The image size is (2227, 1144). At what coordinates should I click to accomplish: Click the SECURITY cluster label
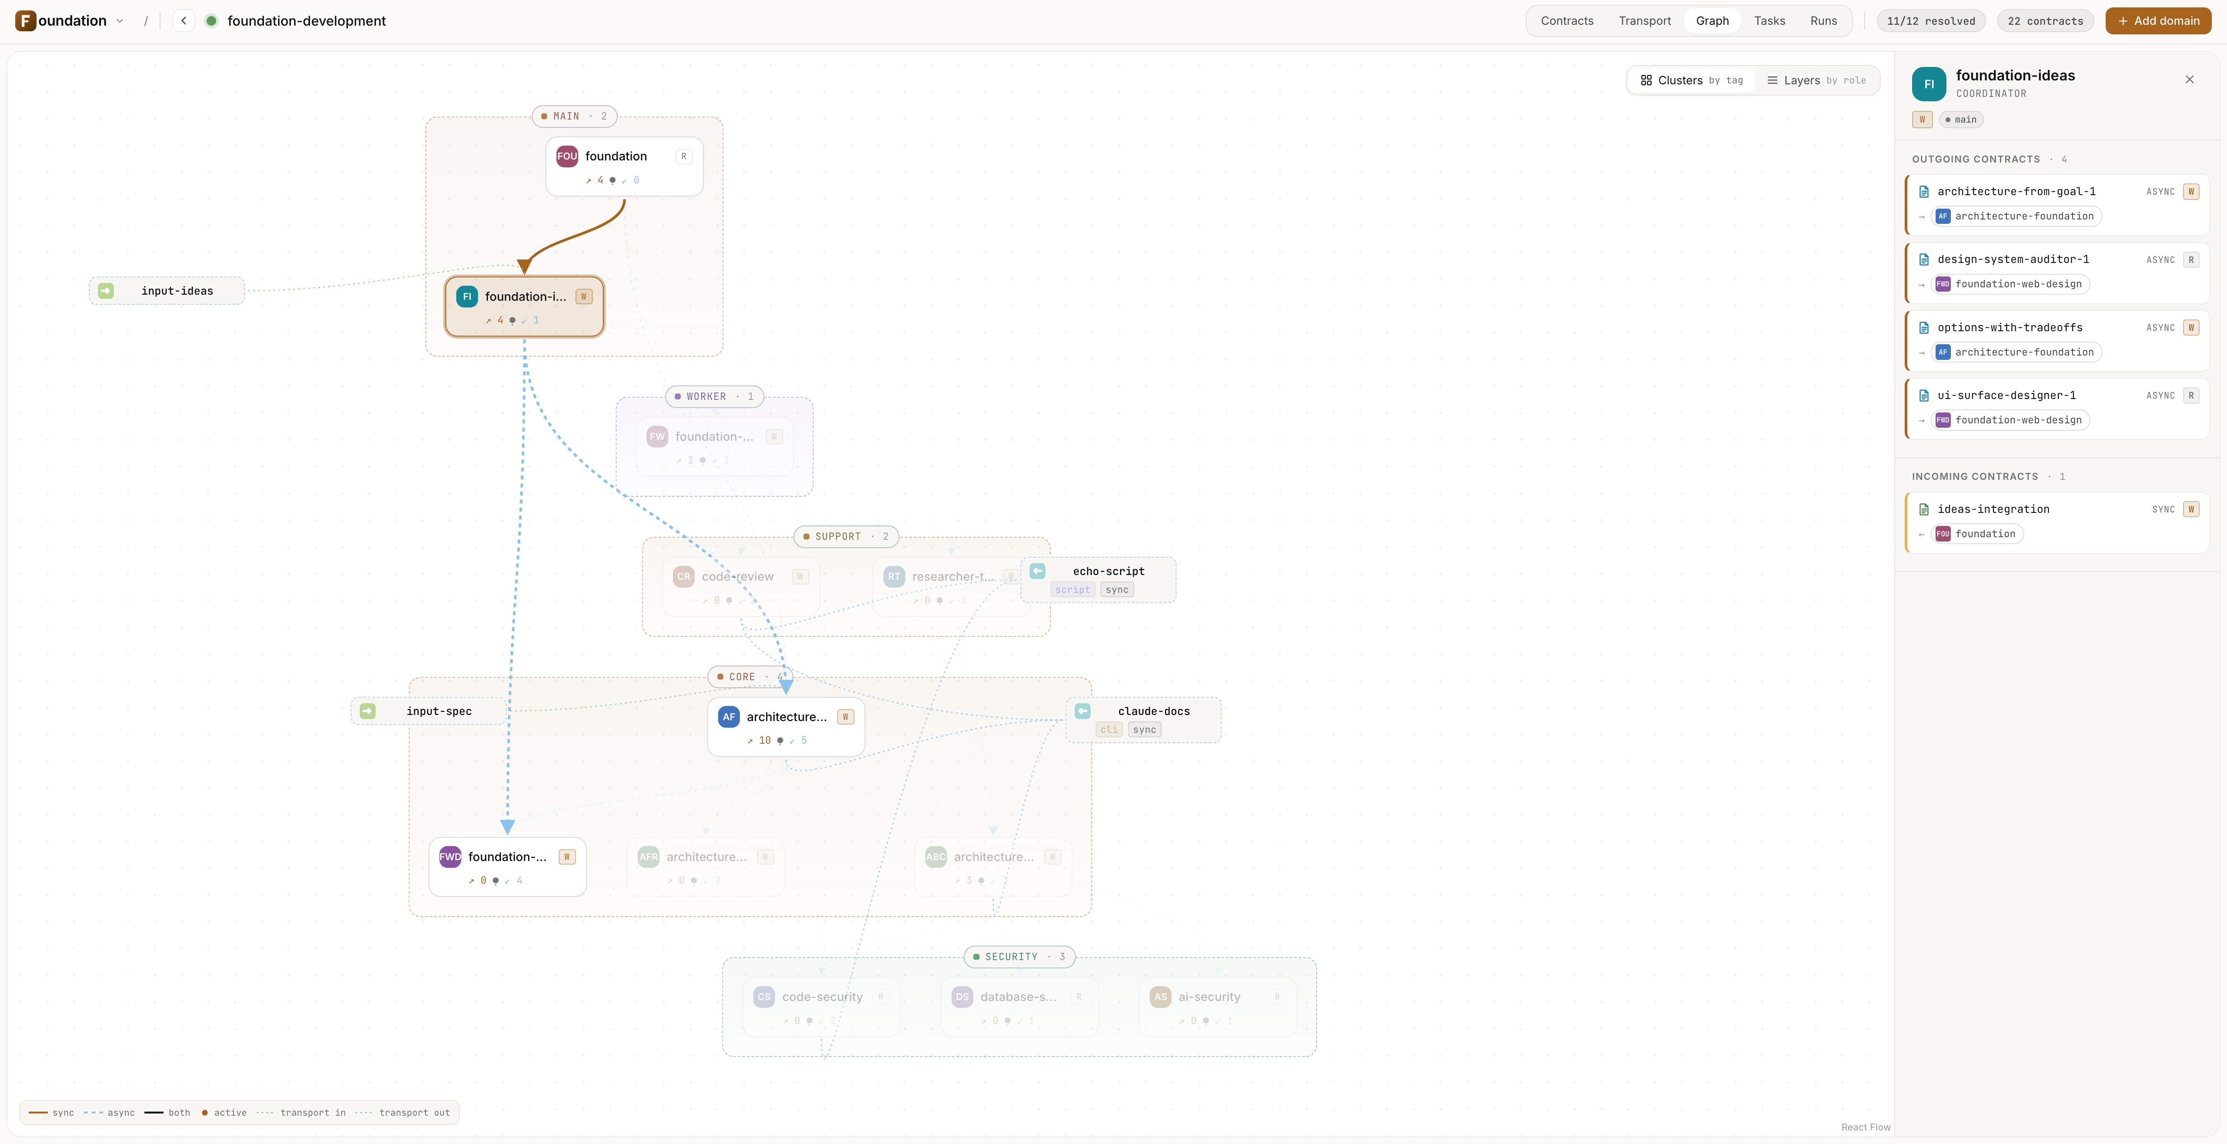click(1019, 957)
